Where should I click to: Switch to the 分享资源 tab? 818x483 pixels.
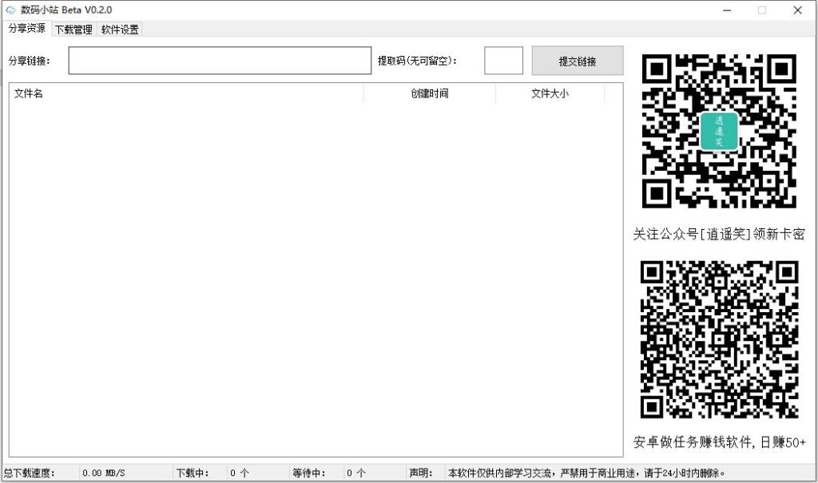[26, 28]
